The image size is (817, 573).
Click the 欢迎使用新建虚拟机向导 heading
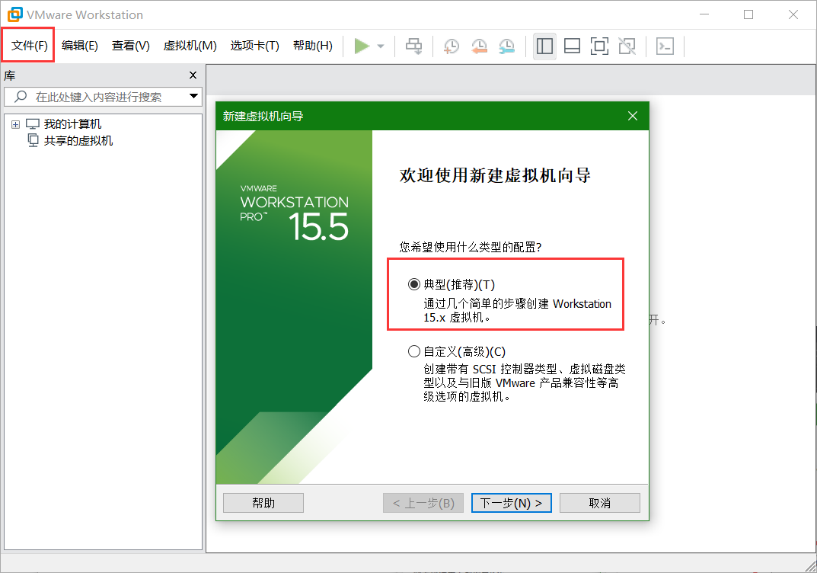point(495,176)
